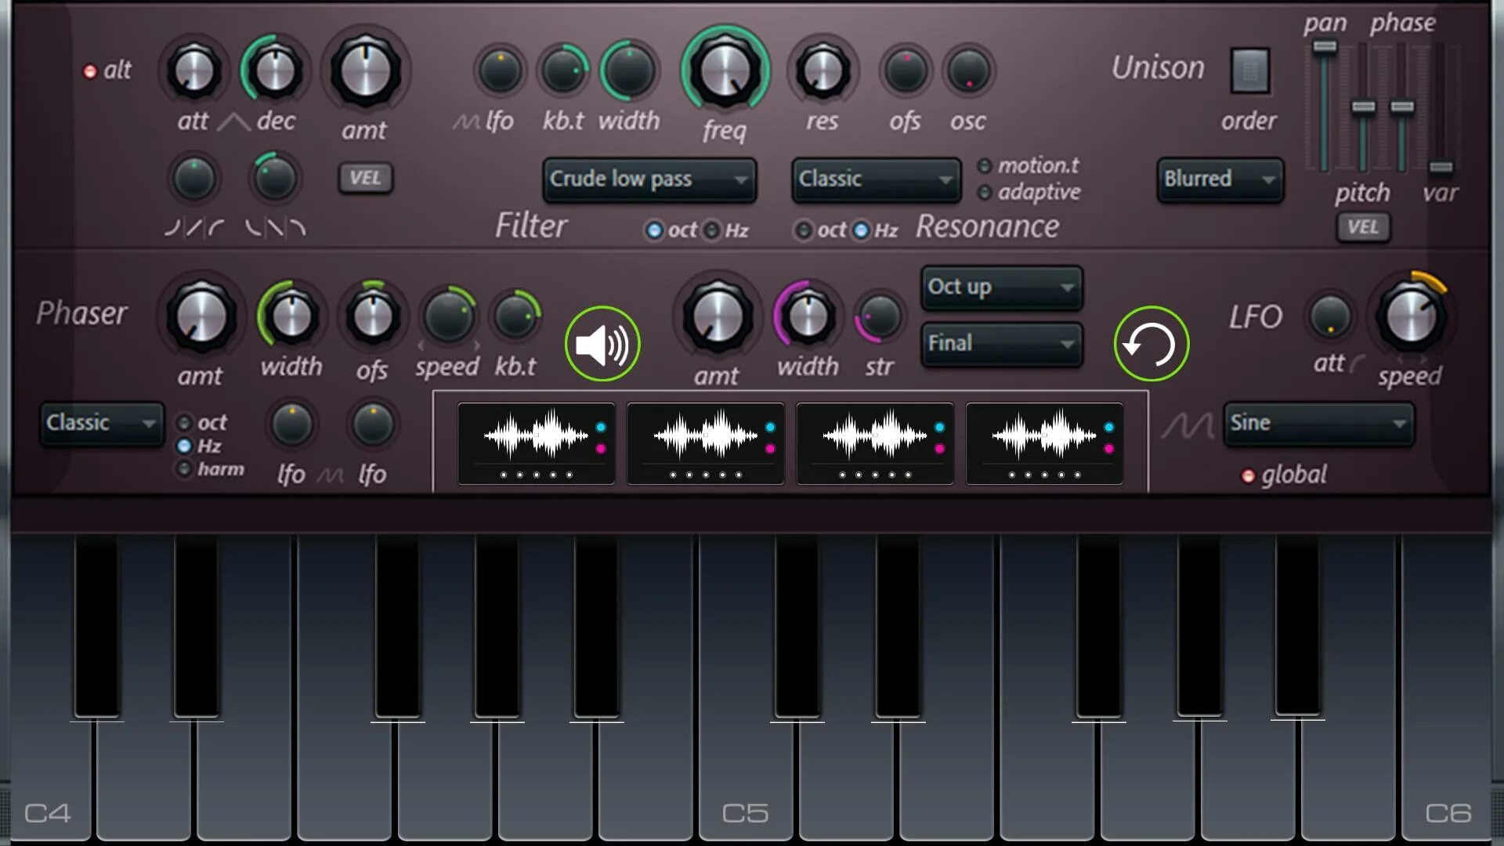Click the pan slider handle
The image size is (1504, 846).
[1325, 47]
